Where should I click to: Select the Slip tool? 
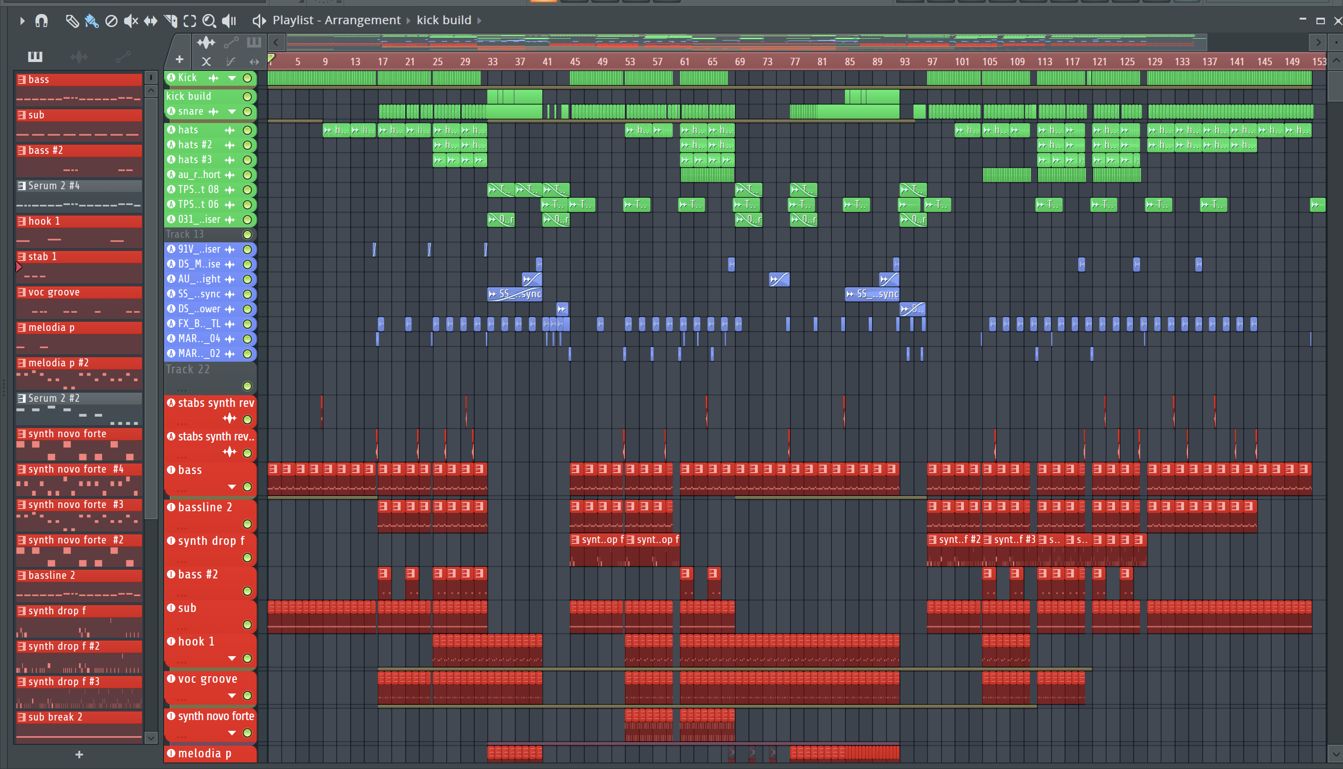click(151, 21)
